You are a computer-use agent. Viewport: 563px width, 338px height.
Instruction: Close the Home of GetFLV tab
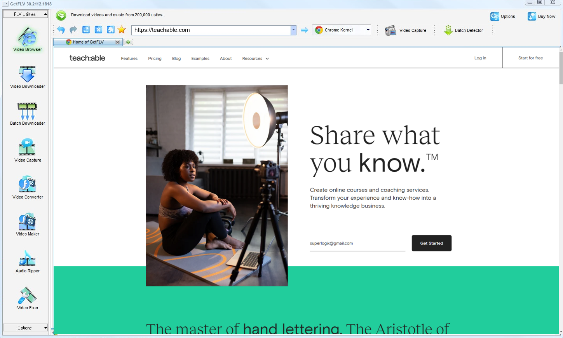pos(117,42)
